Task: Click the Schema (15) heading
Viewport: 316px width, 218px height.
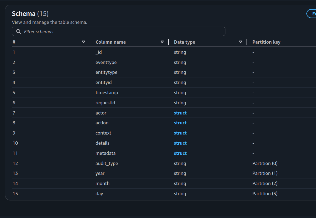Action: 30,14
